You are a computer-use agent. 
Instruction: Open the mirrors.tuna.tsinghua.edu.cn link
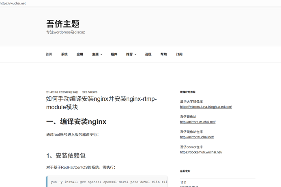[206, 107]
